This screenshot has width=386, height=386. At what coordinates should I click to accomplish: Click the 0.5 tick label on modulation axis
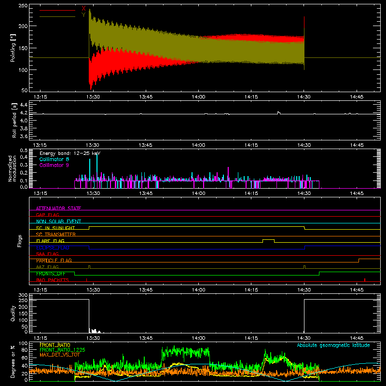pos(24,150)
